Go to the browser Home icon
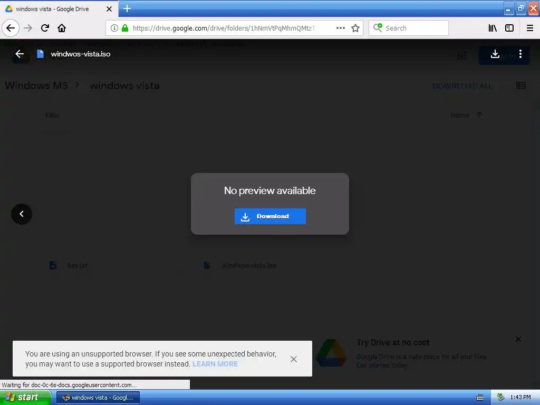The height and width of the screenshot is (405, 540). [x=62, y=28]
